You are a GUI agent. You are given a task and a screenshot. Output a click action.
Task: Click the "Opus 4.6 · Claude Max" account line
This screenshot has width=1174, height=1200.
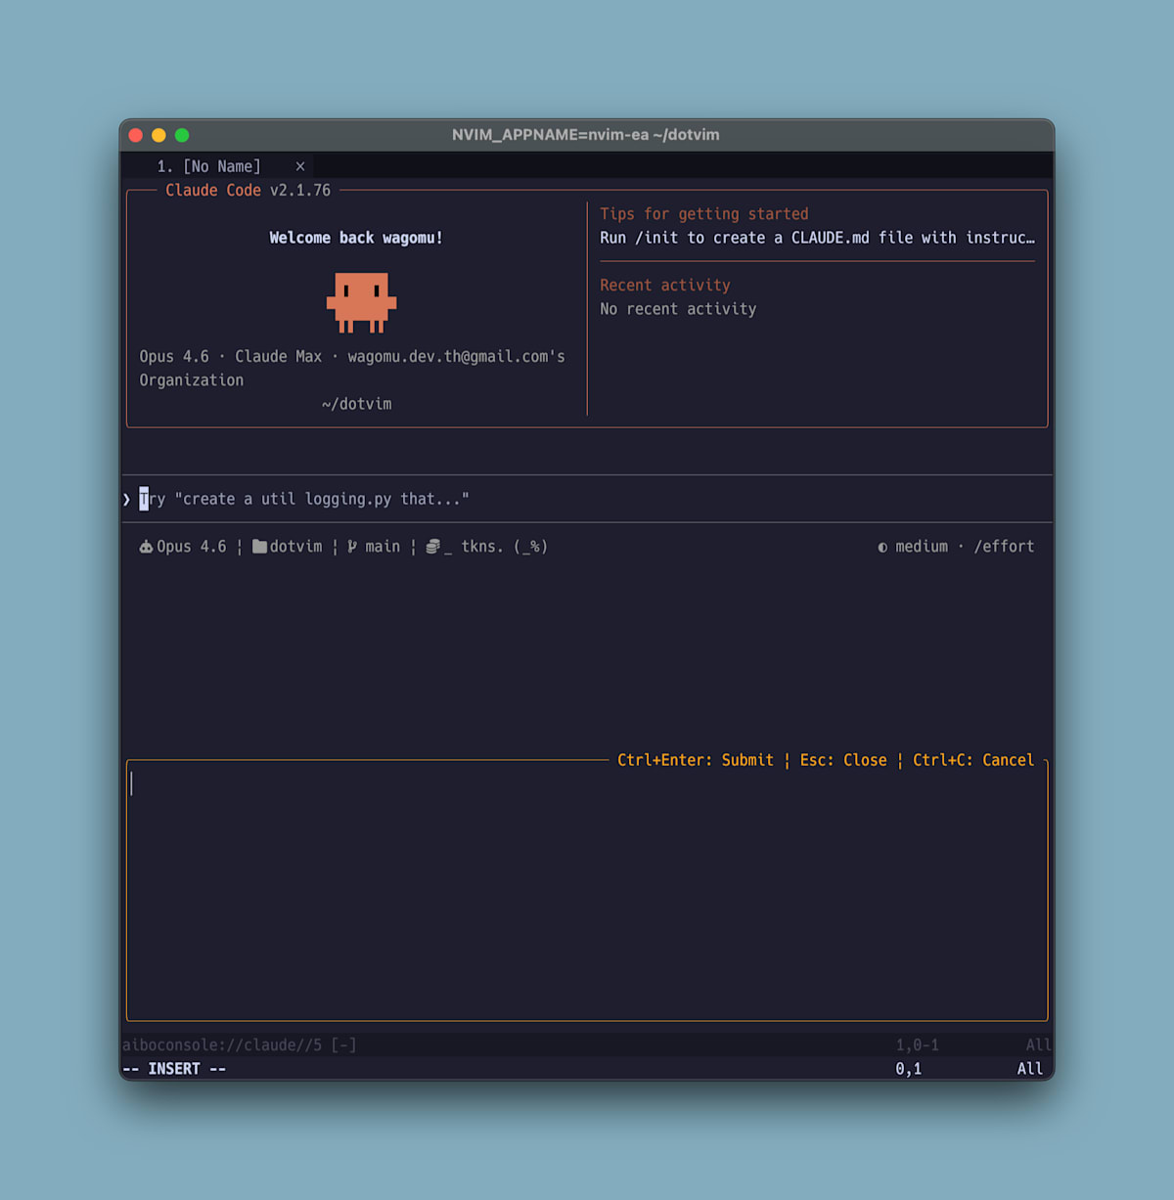point(352,369)
